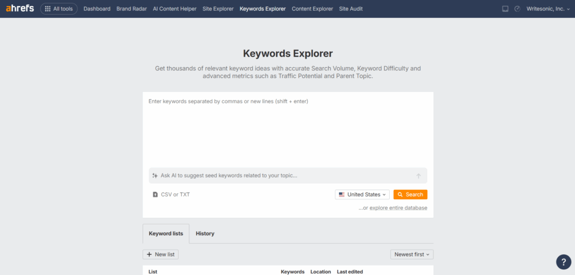
Task: Select the Keyword lists tab
Action: click(166, 233)
